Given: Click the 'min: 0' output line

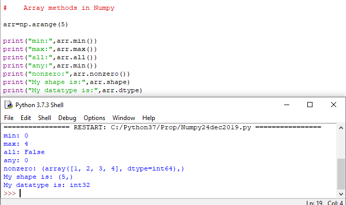Looking at the screenshot, I should [x=16, y=135].
